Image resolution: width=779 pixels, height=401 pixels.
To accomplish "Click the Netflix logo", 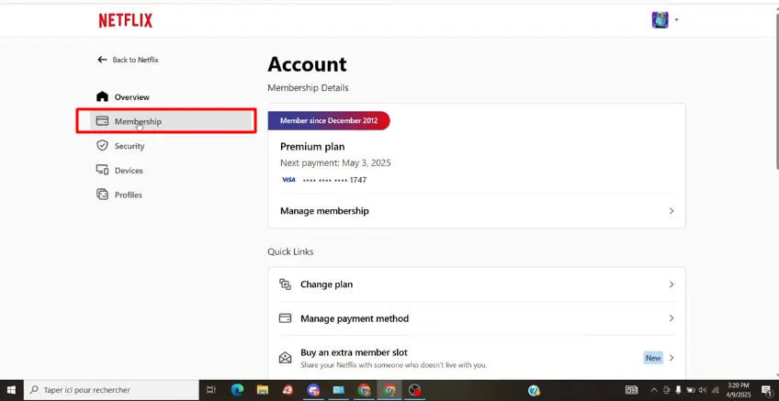I will [x=126, y=20].
